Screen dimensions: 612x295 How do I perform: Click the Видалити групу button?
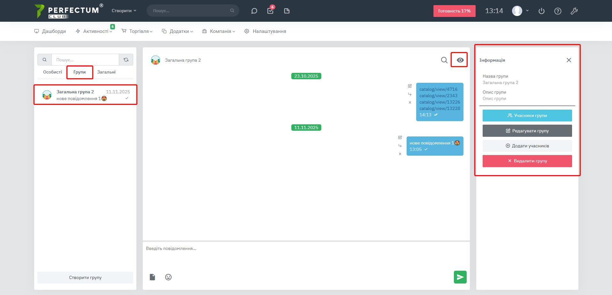(527, 161)
